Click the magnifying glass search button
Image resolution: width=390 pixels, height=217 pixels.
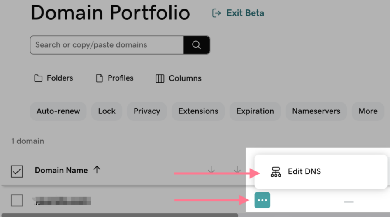(x=197, y=45)
